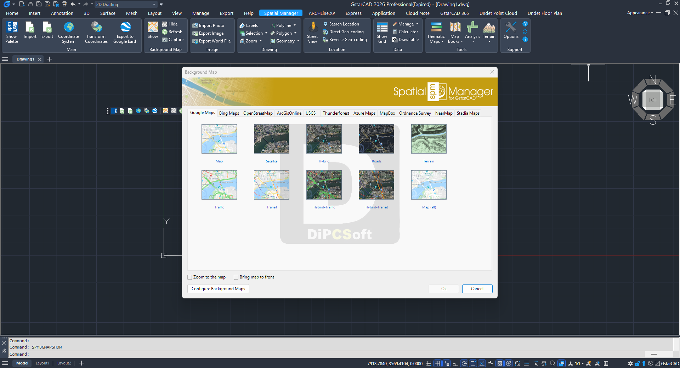Switch to the Bing Maps tab

point(229,113)
